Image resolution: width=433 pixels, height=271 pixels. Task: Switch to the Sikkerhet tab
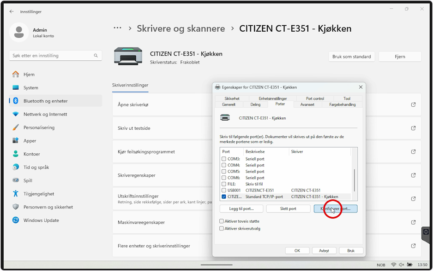point(232,98)
